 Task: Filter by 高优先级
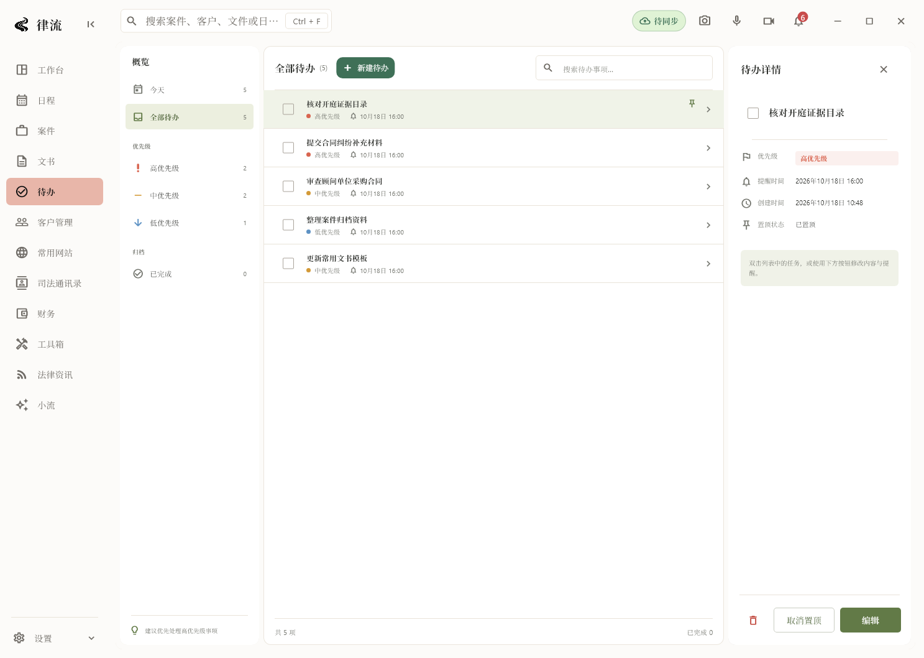click(x=190, y=168)
